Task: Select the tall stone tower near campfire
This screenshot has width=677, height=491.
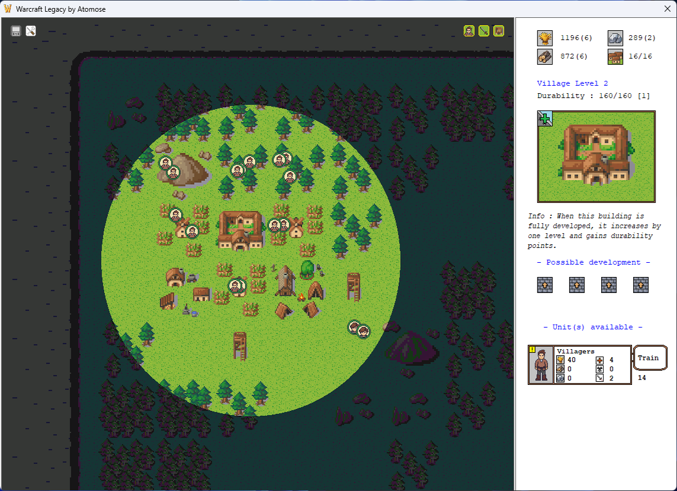Action: tap(285, 280)
